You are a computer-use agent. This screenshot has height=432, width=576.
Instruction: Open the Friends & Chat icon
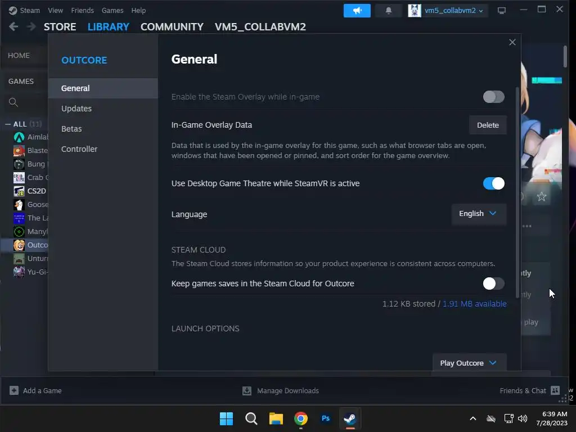pos(555,390)
